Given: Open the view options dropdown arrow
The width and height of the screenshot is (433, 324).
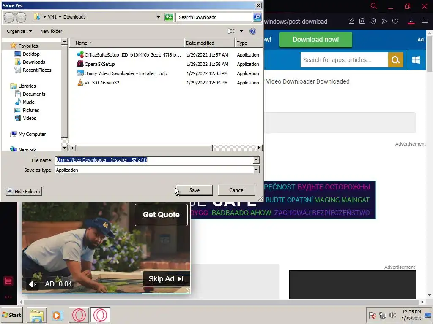Looking at the screenshot, I should (241, 31).
